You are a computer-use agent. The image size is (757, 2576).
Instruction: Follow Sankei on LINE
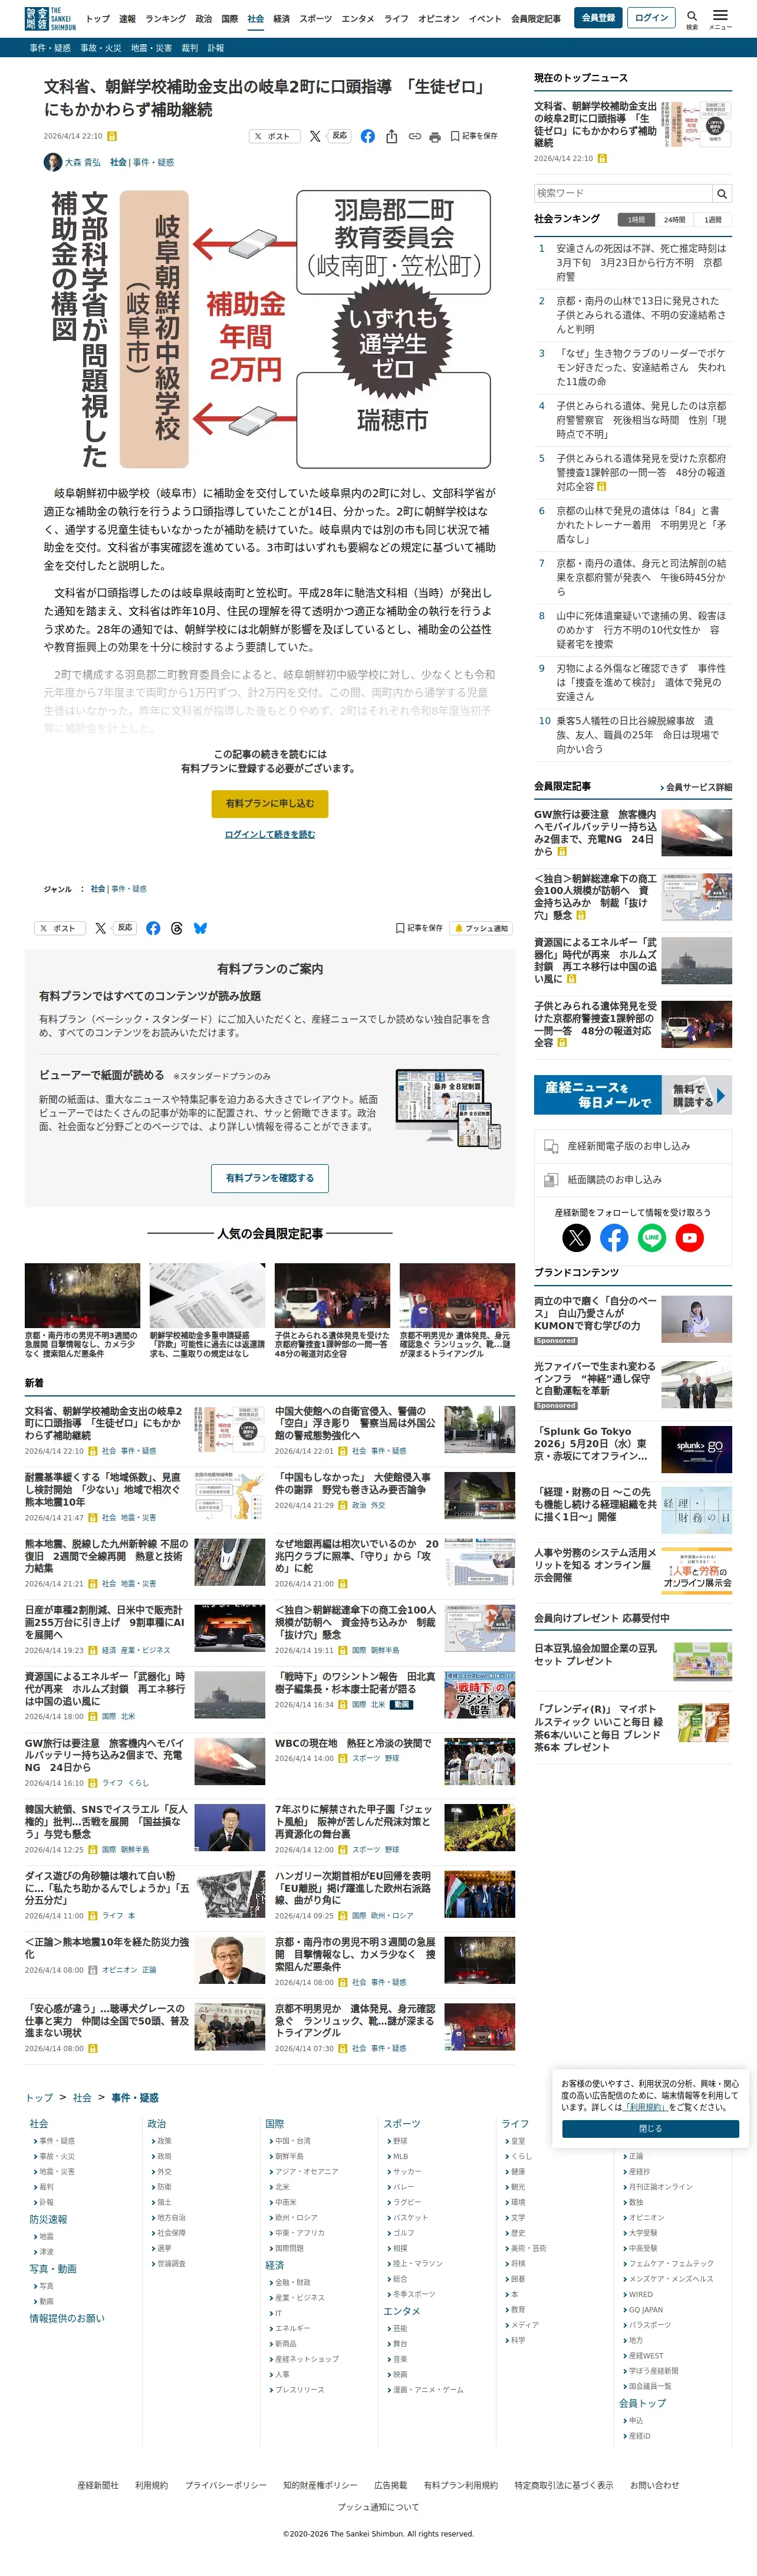pos(652,1238)
